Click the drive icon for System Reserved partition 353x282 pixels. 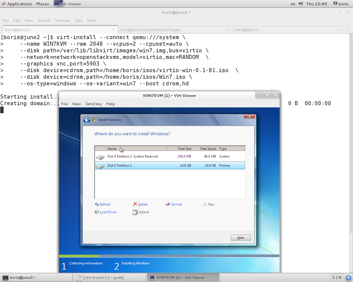[100, 157]
